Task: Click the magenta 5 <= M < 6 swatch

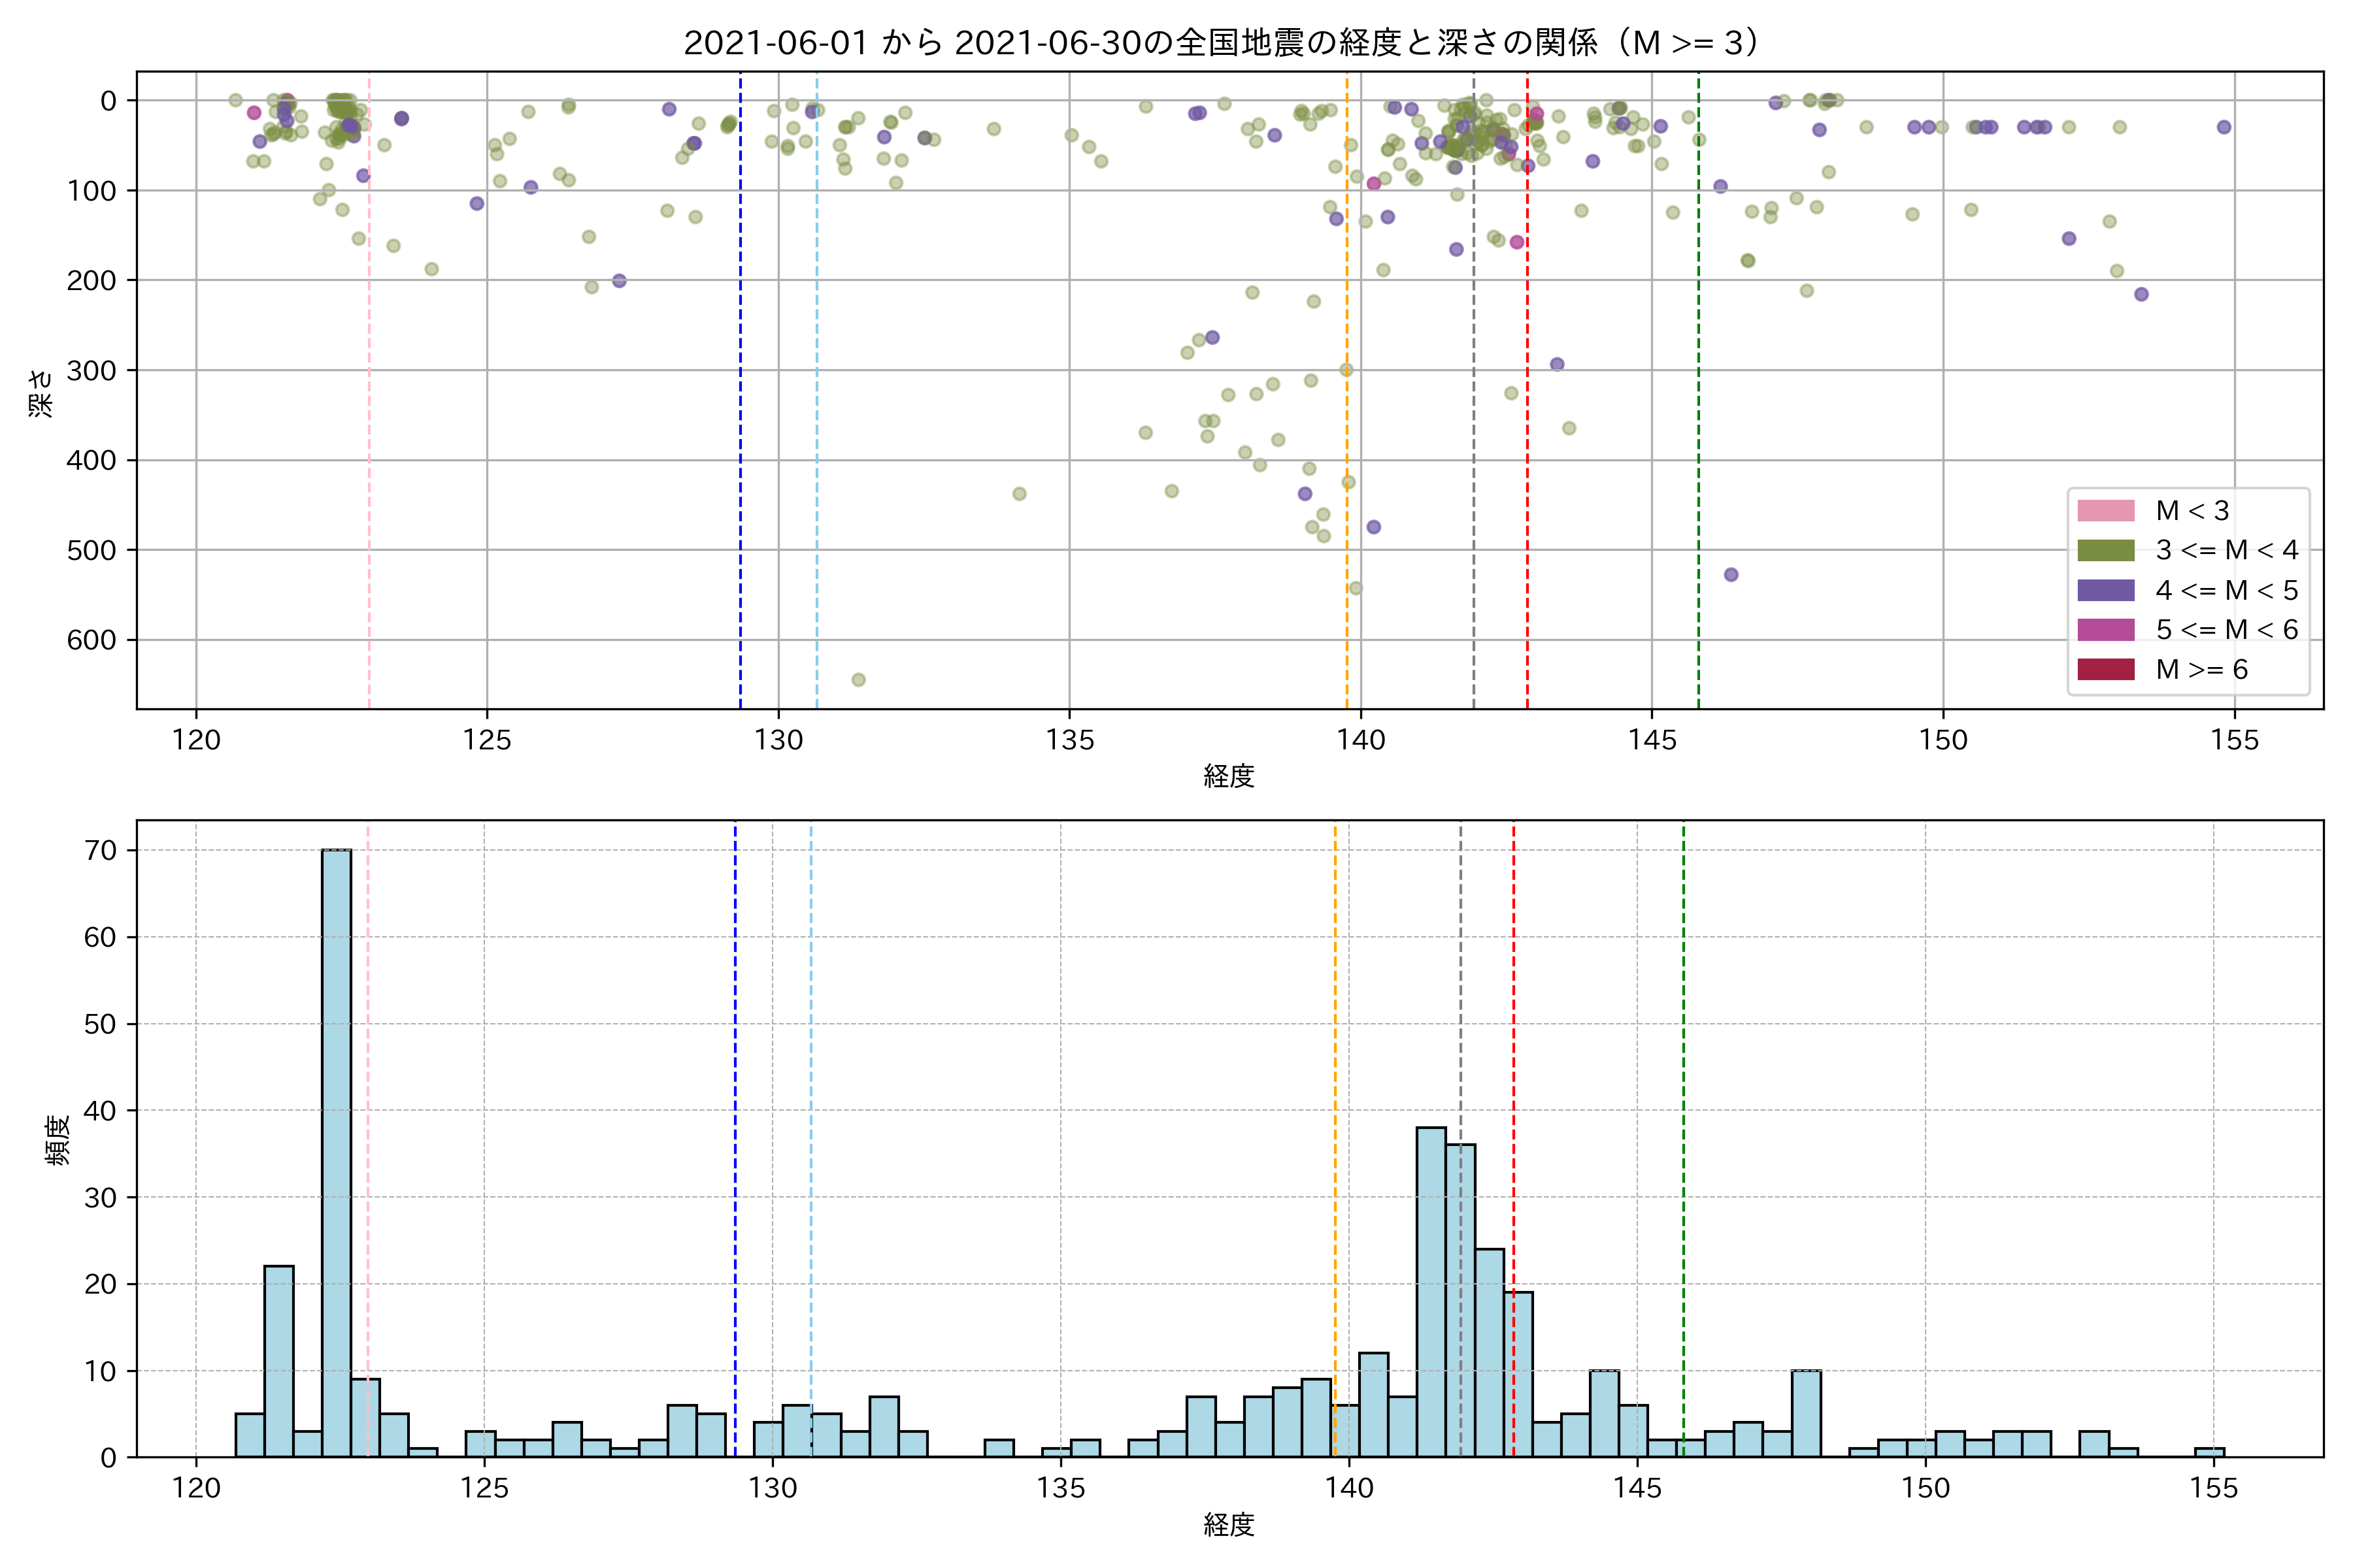Action: pyautogui.click(x=2105, y=629)
